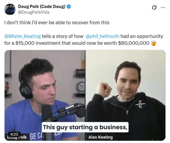The width and height of the screenshot is (170, 143).
Task: Click the wall clock in the video
Action: point(81,87)
